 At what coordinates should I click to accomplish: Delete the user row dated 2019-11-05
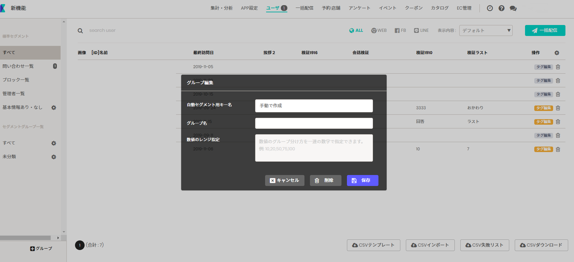(x=558, y=67)
